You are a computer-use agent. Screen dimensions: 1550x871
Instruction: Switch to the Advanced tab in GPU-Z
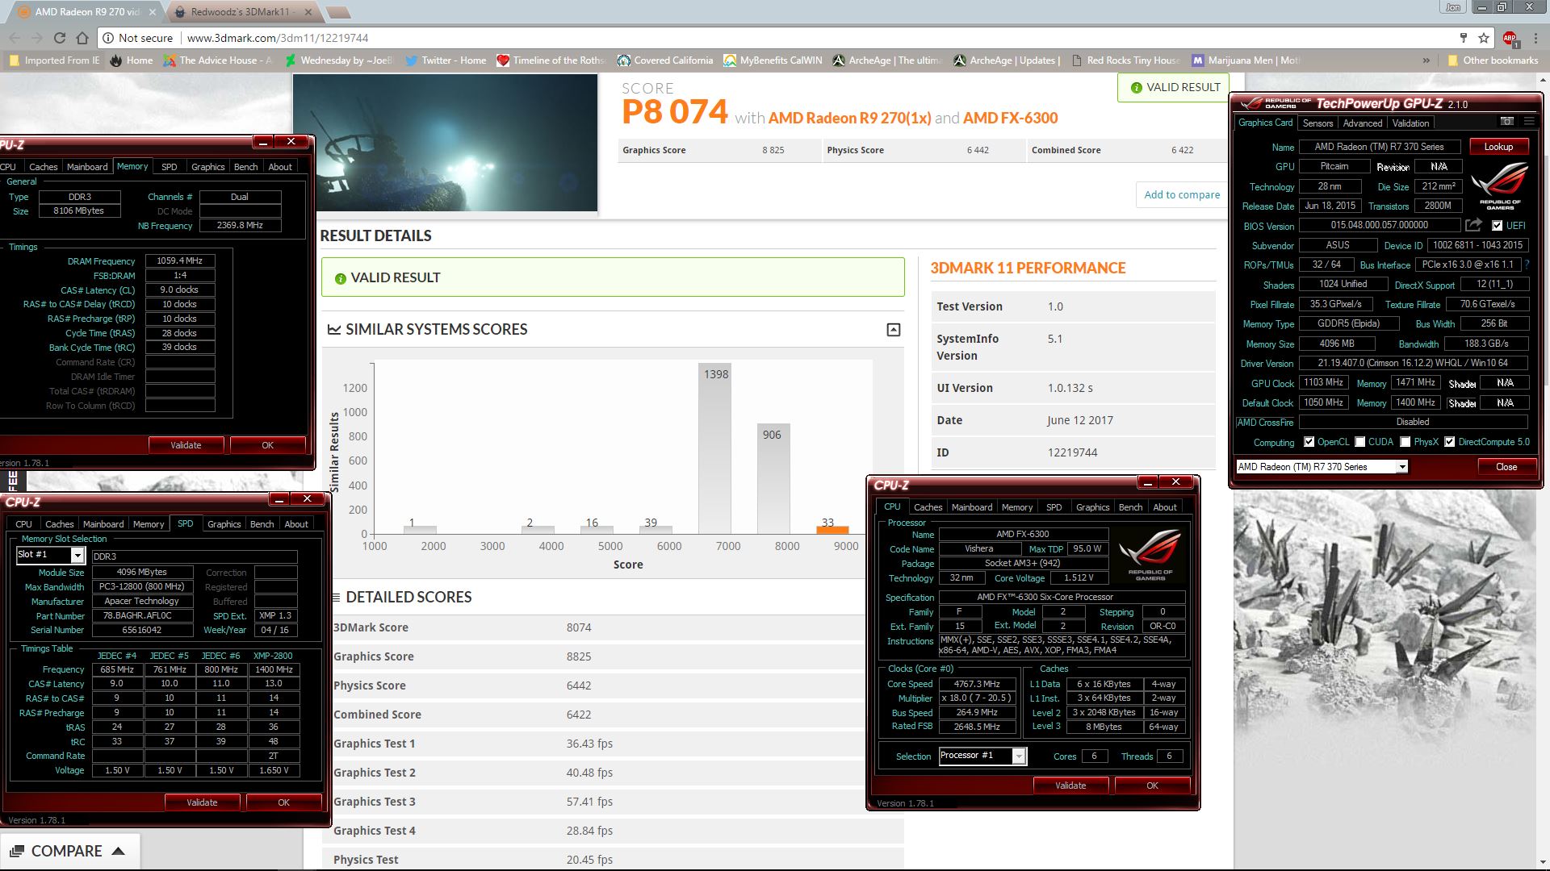pyautogui.click(x=1363, y=123)
